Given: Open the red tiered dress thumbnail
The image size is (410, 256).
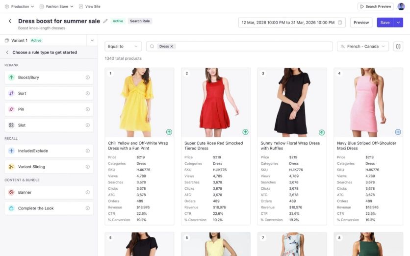Looking at the screenshot, I should point(216,102).
